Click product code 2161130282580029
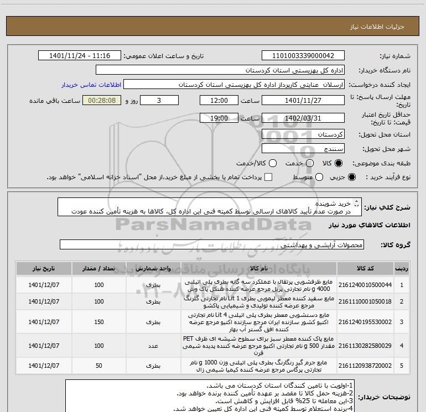426x412 pixels. coord(365,346)
